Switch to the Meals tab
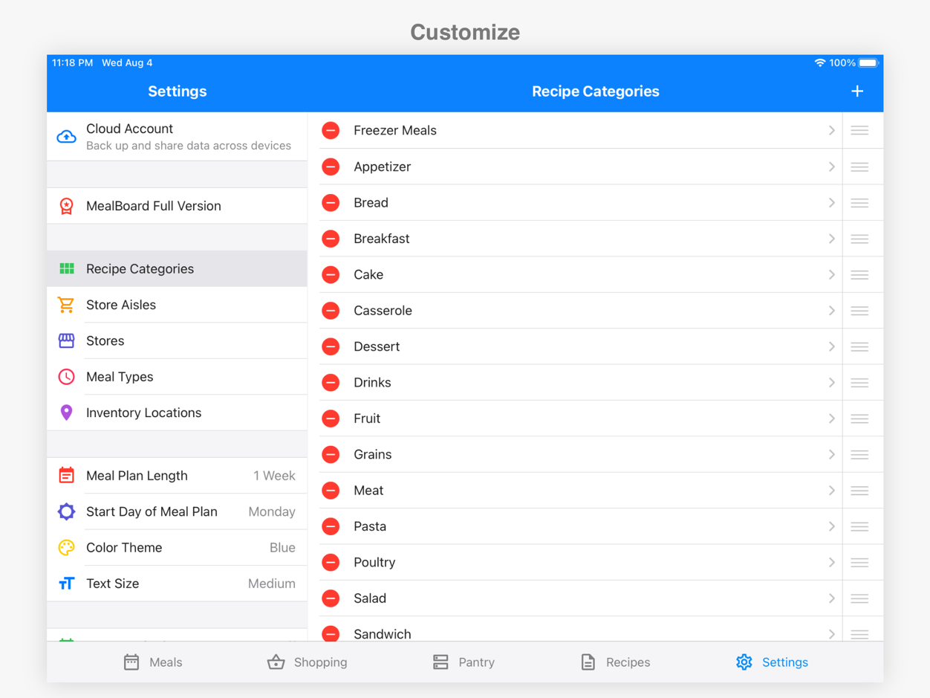This screenshot has width=930, height=698. pyautogui.click(x=153, y=662)
